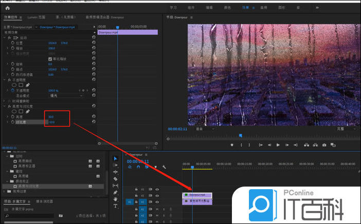Screen dimensions: 361x224
Task: Select the Type (T) tool
Action: pos(115,206)
